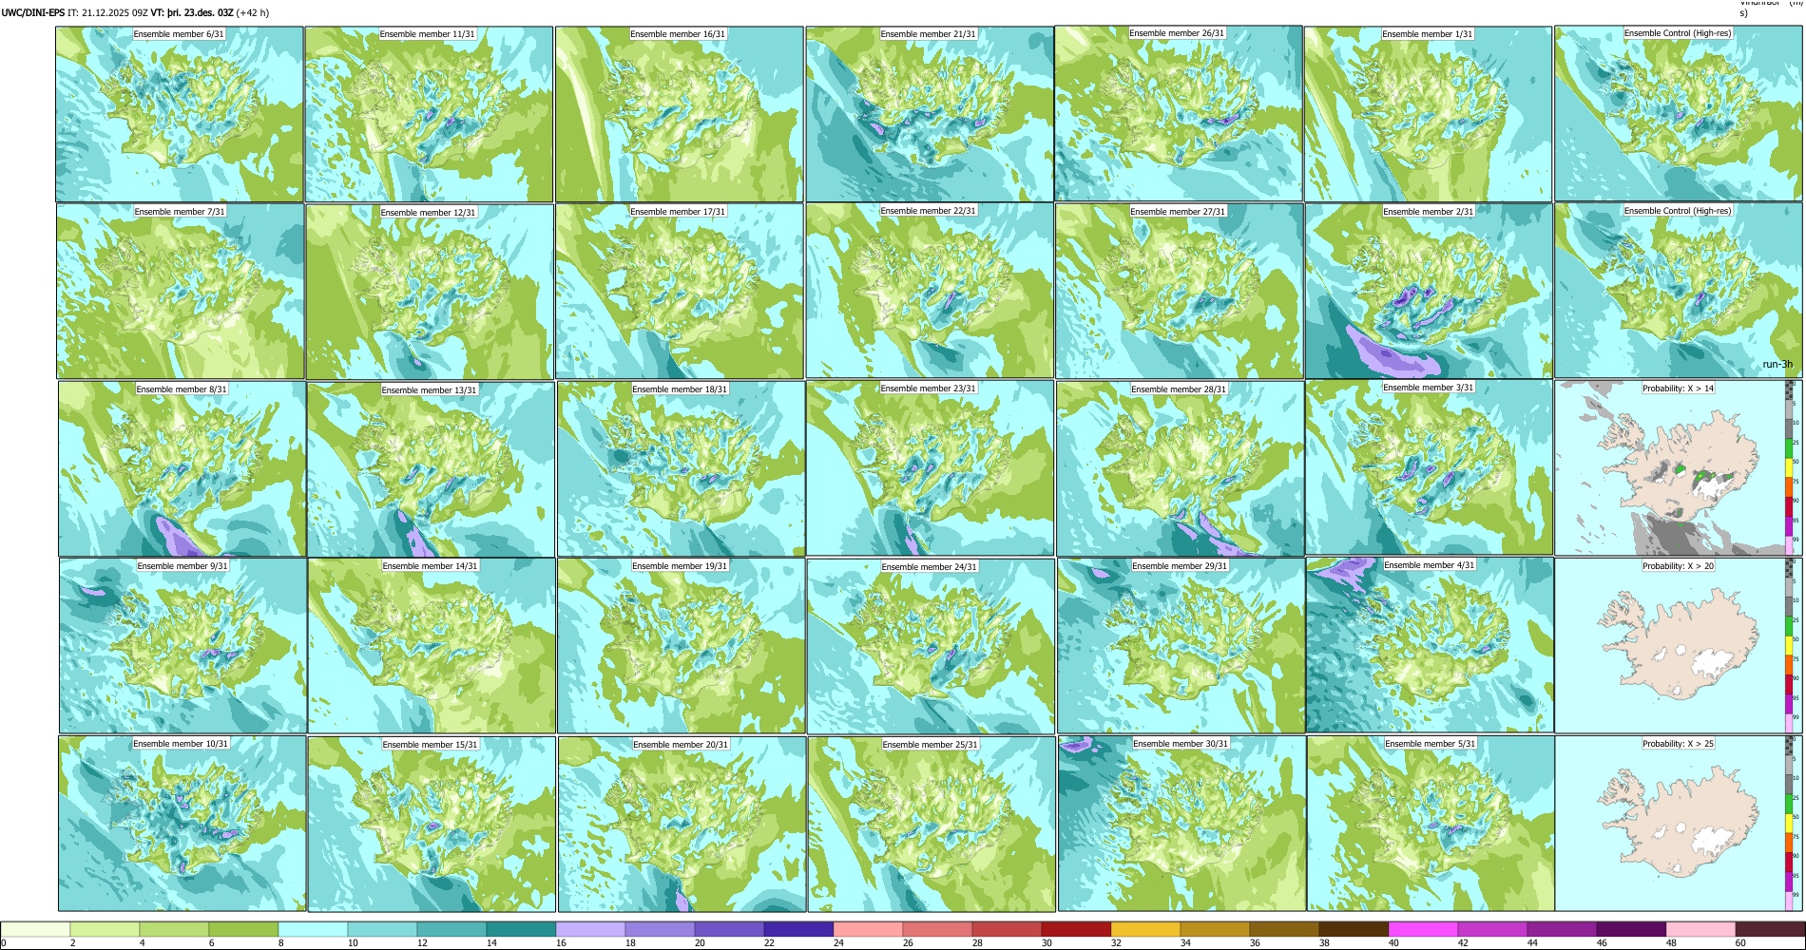Image resolution: width=1806 pixels, height=950 pixels.
Task: Open the Ensemble member 26/31 wind map
Action: (1179, 113)
